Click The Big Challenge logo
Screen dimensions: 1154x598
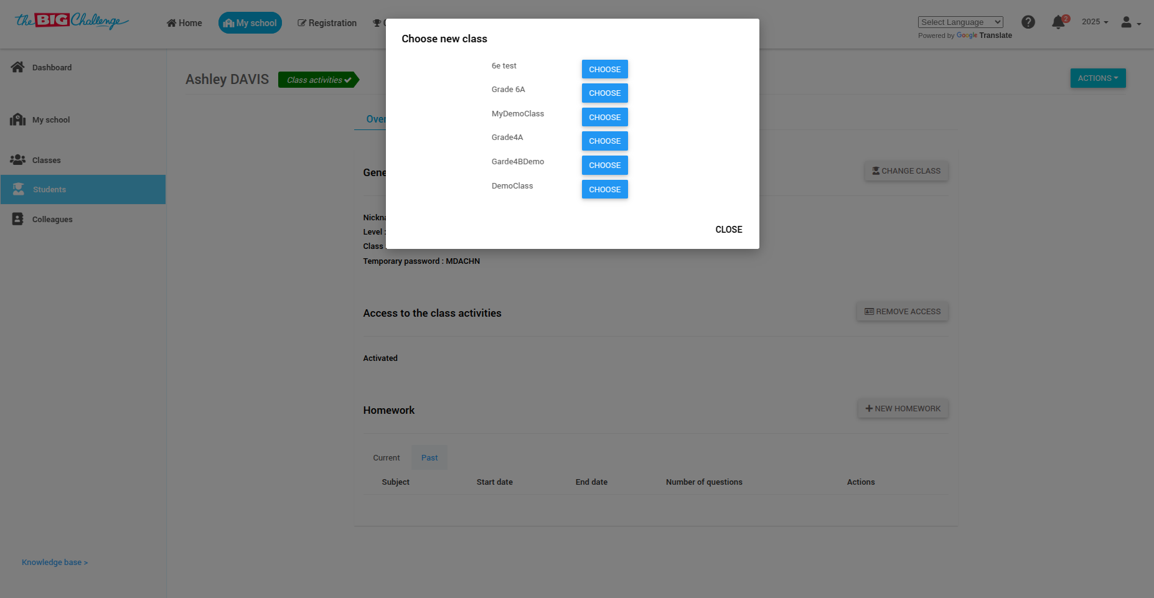(x=72, y=21)
